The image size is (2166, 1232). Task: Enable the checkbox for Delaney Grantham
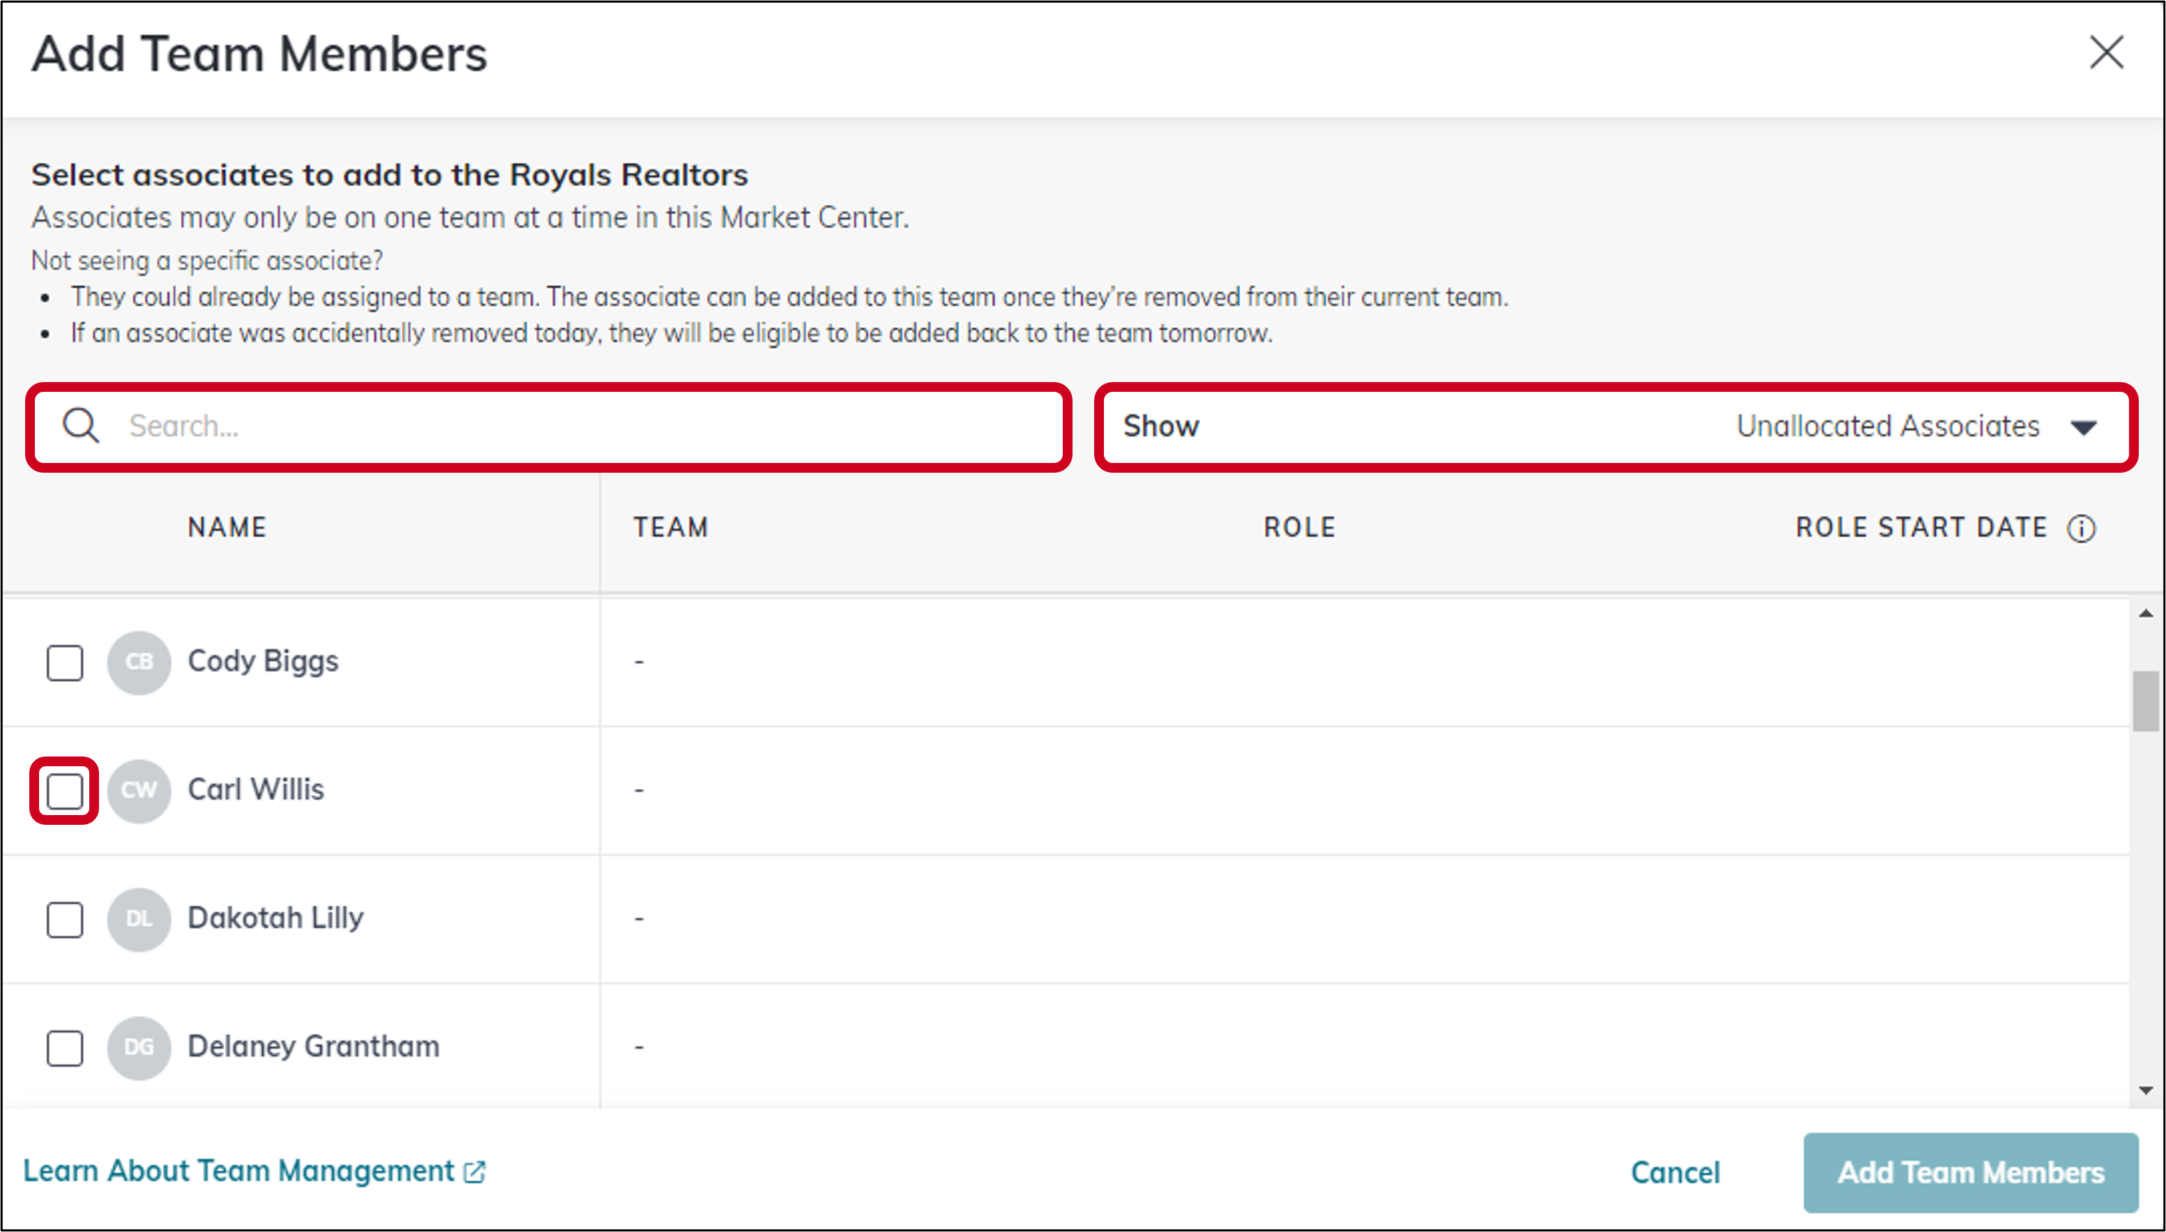point(63,1047)
